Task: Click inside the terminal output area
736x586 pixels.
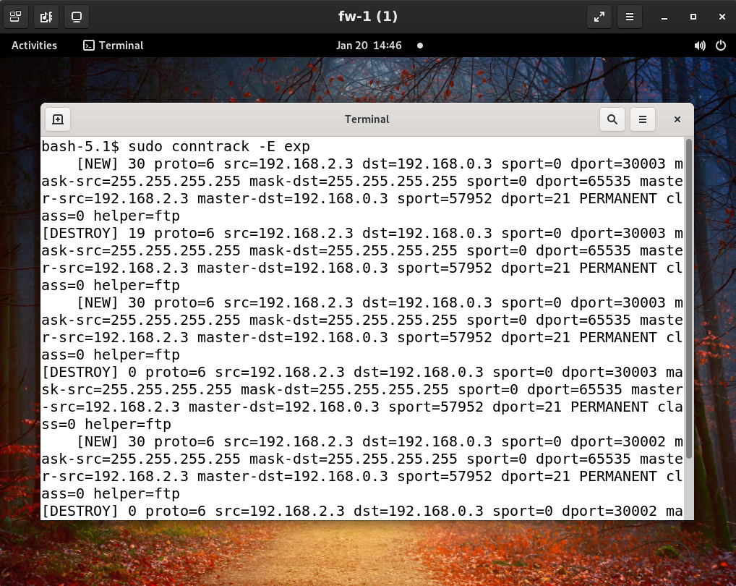Action: 361,326
